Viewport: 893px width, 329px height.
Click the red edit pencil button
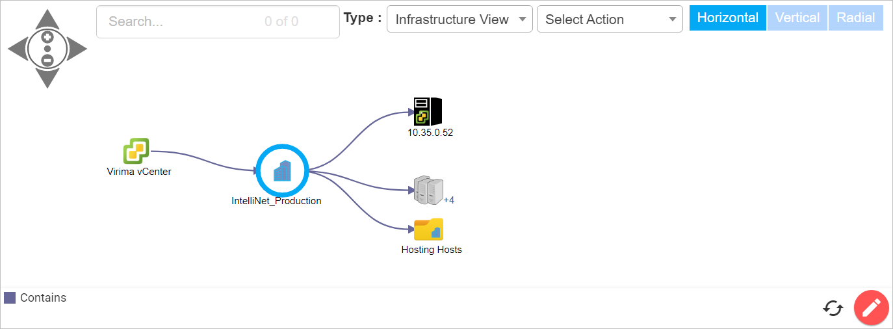tap(871, 307)
